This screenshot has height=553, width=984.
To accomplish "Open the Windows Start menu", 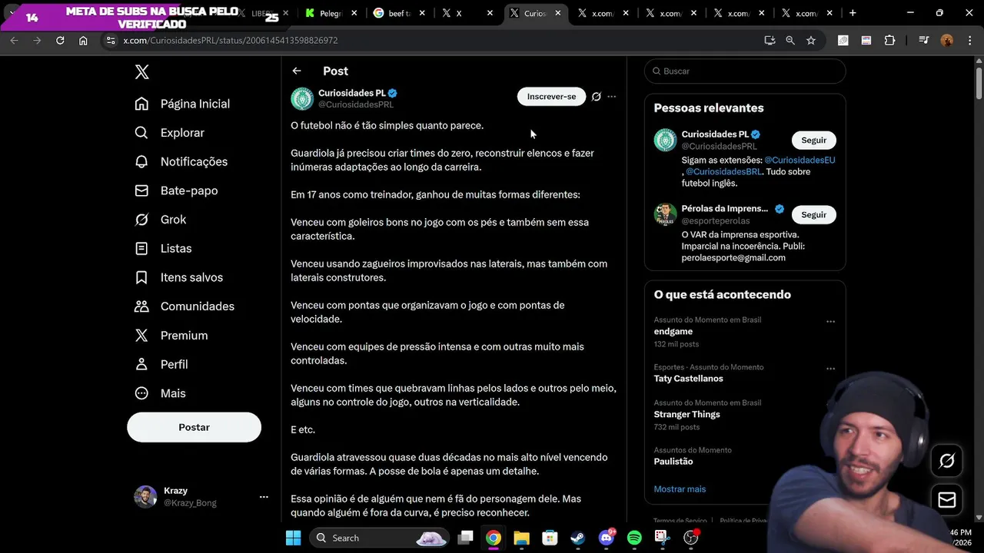I will tap(293, 538).
